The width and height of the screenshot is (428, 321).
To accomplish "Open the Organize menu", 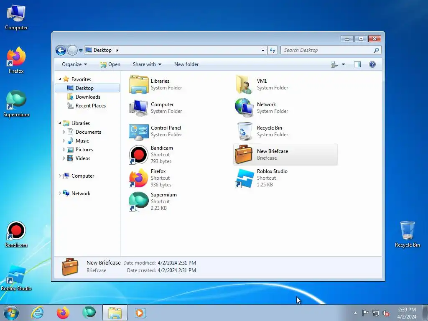I will pos(74,64).
